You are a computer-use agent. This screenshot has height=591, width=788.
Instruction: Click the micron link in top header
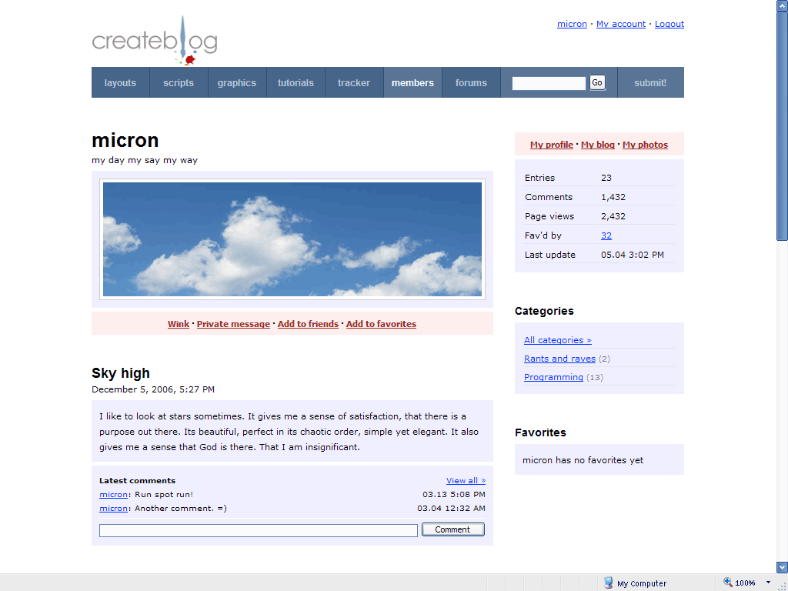pos(572,24)
